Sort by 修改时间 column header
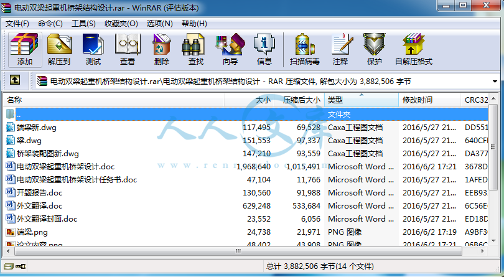 430,100
